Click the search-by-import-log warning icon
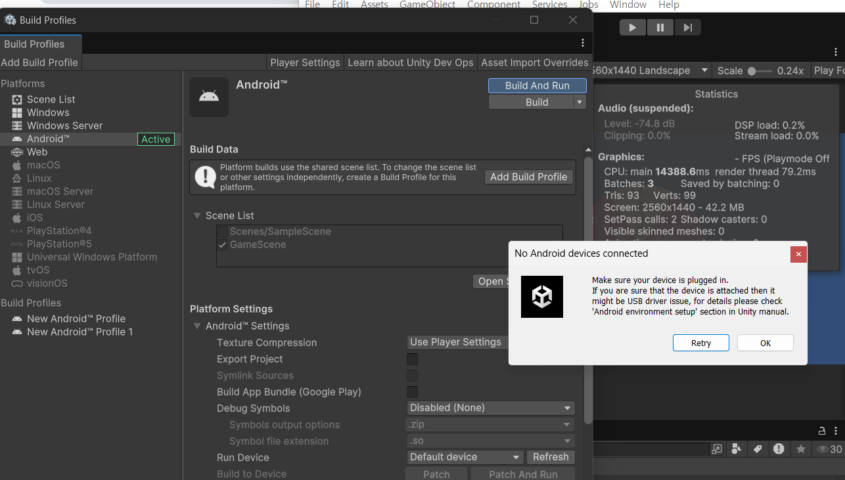 coord(779,449)
